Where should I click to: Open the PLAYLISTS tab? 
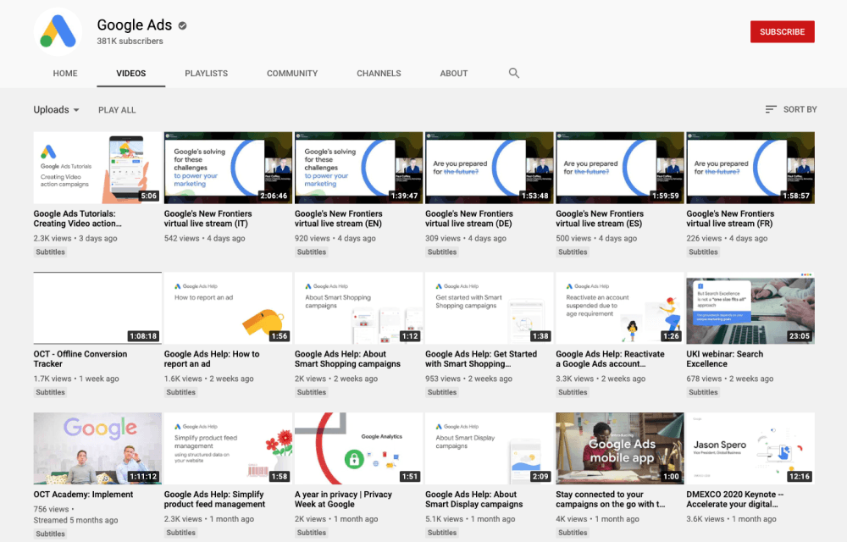point(207,74)
